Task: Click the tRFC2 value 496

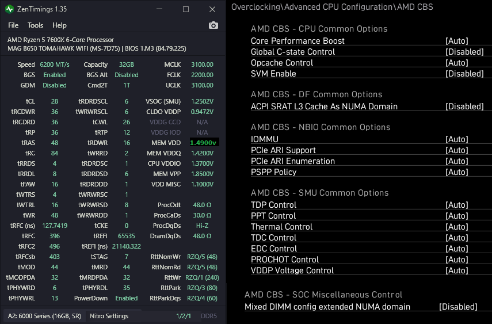Action: (x=55, y=246)
